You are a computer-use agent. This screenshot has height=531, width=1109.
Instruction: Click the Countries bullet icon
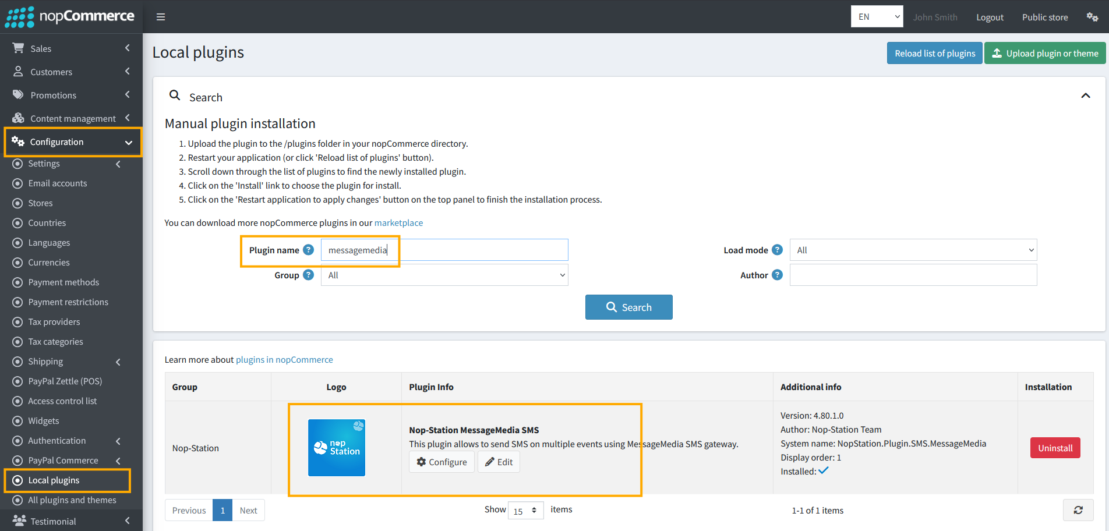pos(17,223)
